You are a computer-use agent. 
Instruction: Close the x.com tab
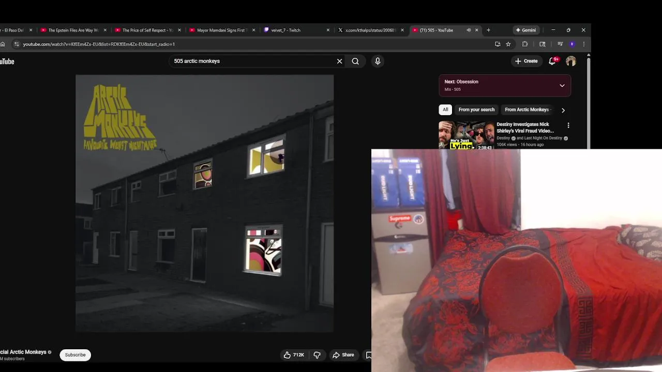coord(402,30)
